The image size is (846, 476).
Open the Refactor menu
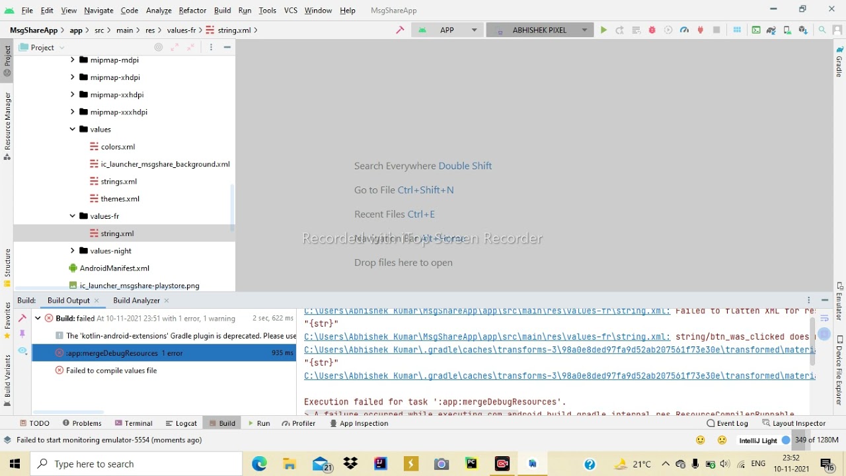click(x=192, y=10)
